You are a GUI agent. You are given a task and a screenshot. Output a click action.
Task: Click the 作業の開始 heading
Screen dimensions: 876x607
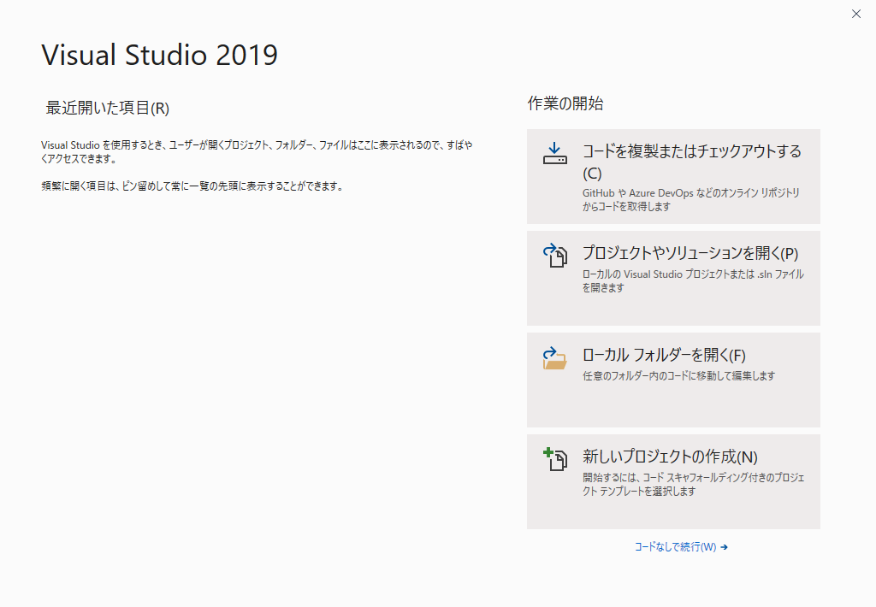(x=565, y=103)
